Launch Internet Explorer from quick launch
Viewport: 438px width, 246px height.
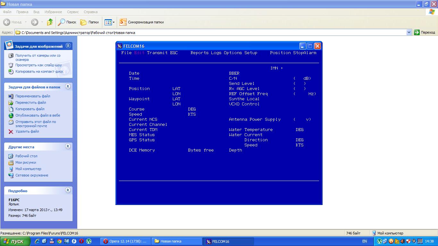tap(37, 241)
